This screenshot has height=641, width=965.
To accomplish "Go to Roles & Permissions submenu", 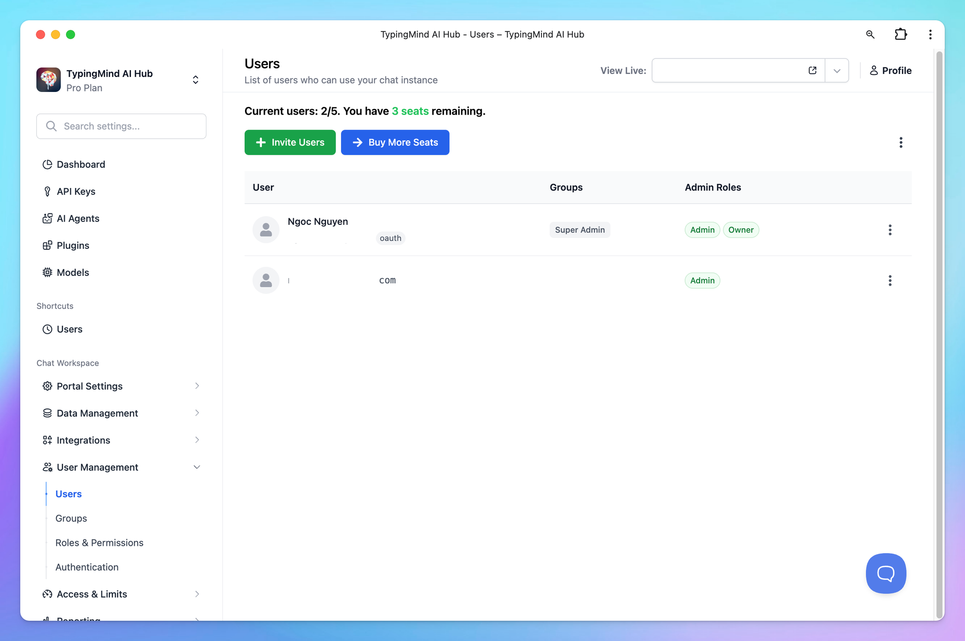I will [x=99, y=542].
